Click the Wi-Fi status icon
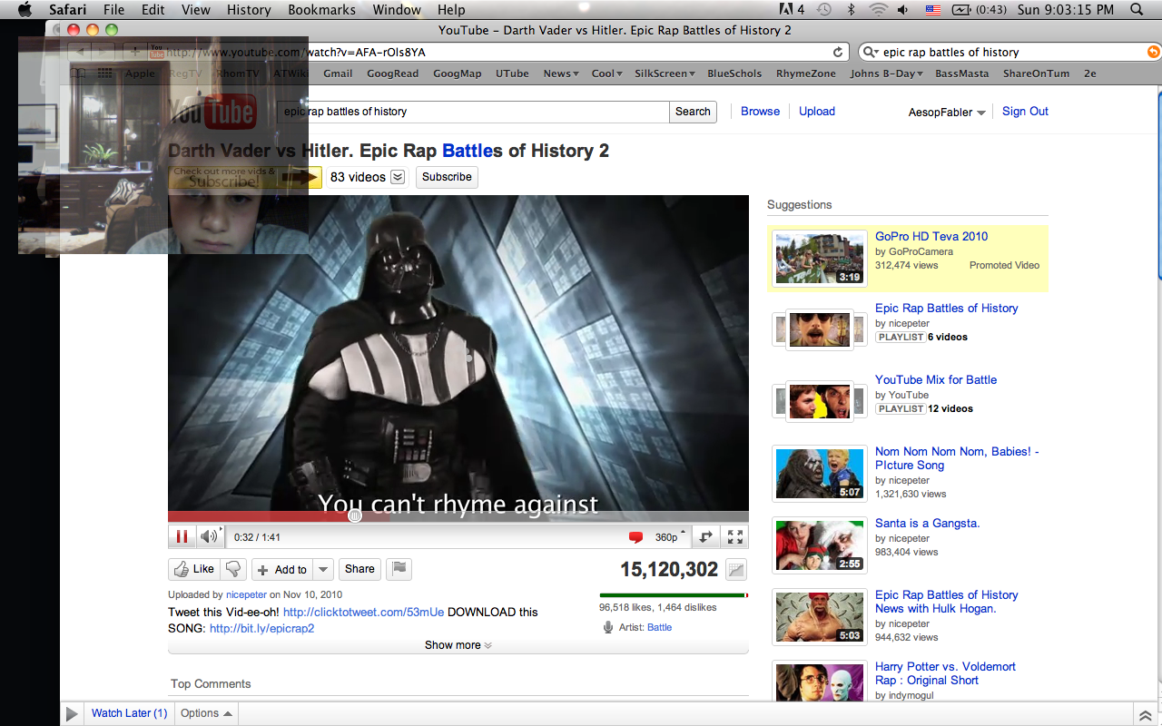The height and width of the screenshot is (726, 1162). click(878, 10)
